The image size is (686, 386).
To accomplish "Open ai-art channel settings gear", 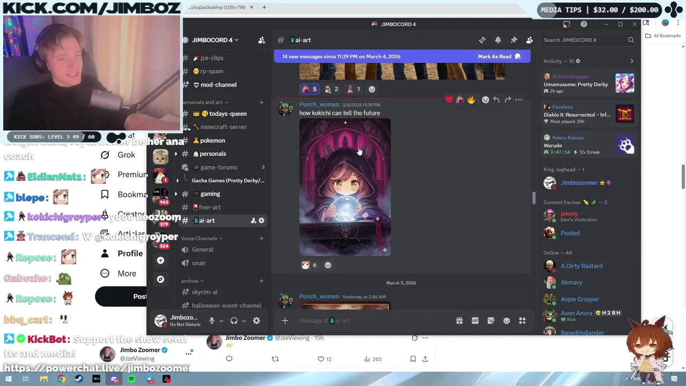I will pos(262,221).
